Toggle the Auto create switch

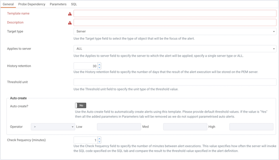(81, 105)
